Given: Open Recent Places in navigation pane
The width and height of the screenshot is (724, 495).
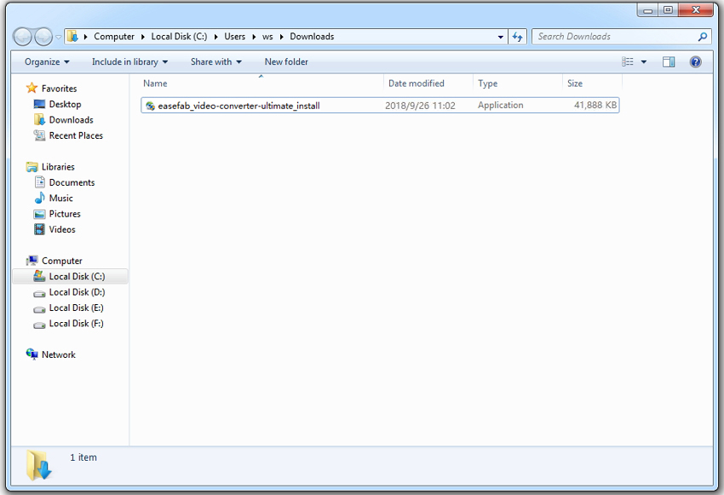Looking at the screenshot, I should click(x=76, y=135).
